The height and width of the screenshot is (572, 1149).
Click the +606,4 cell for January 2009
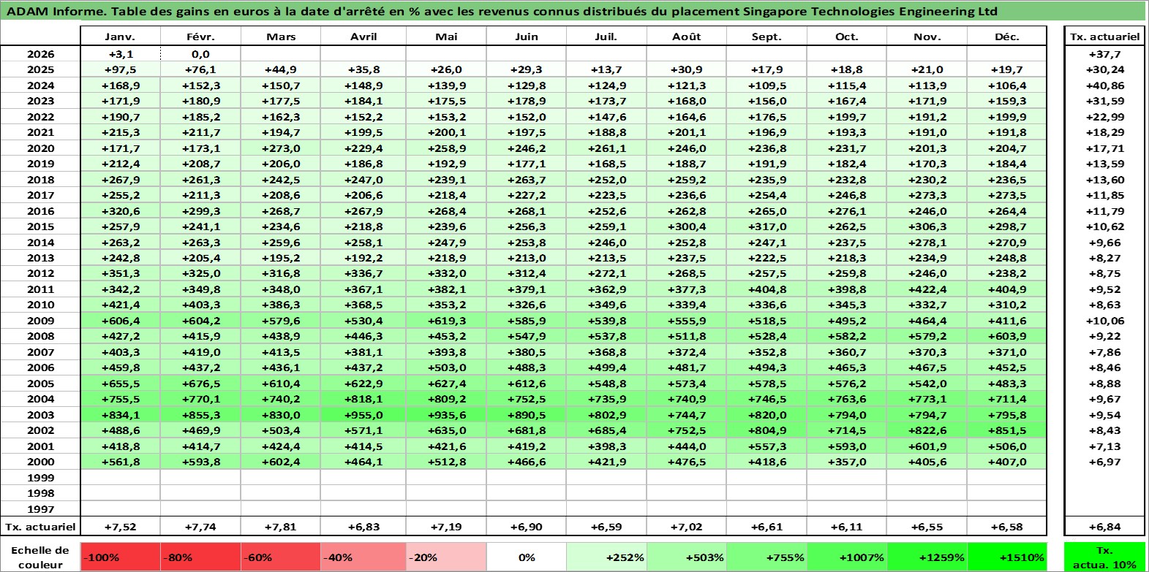[120, 321]
